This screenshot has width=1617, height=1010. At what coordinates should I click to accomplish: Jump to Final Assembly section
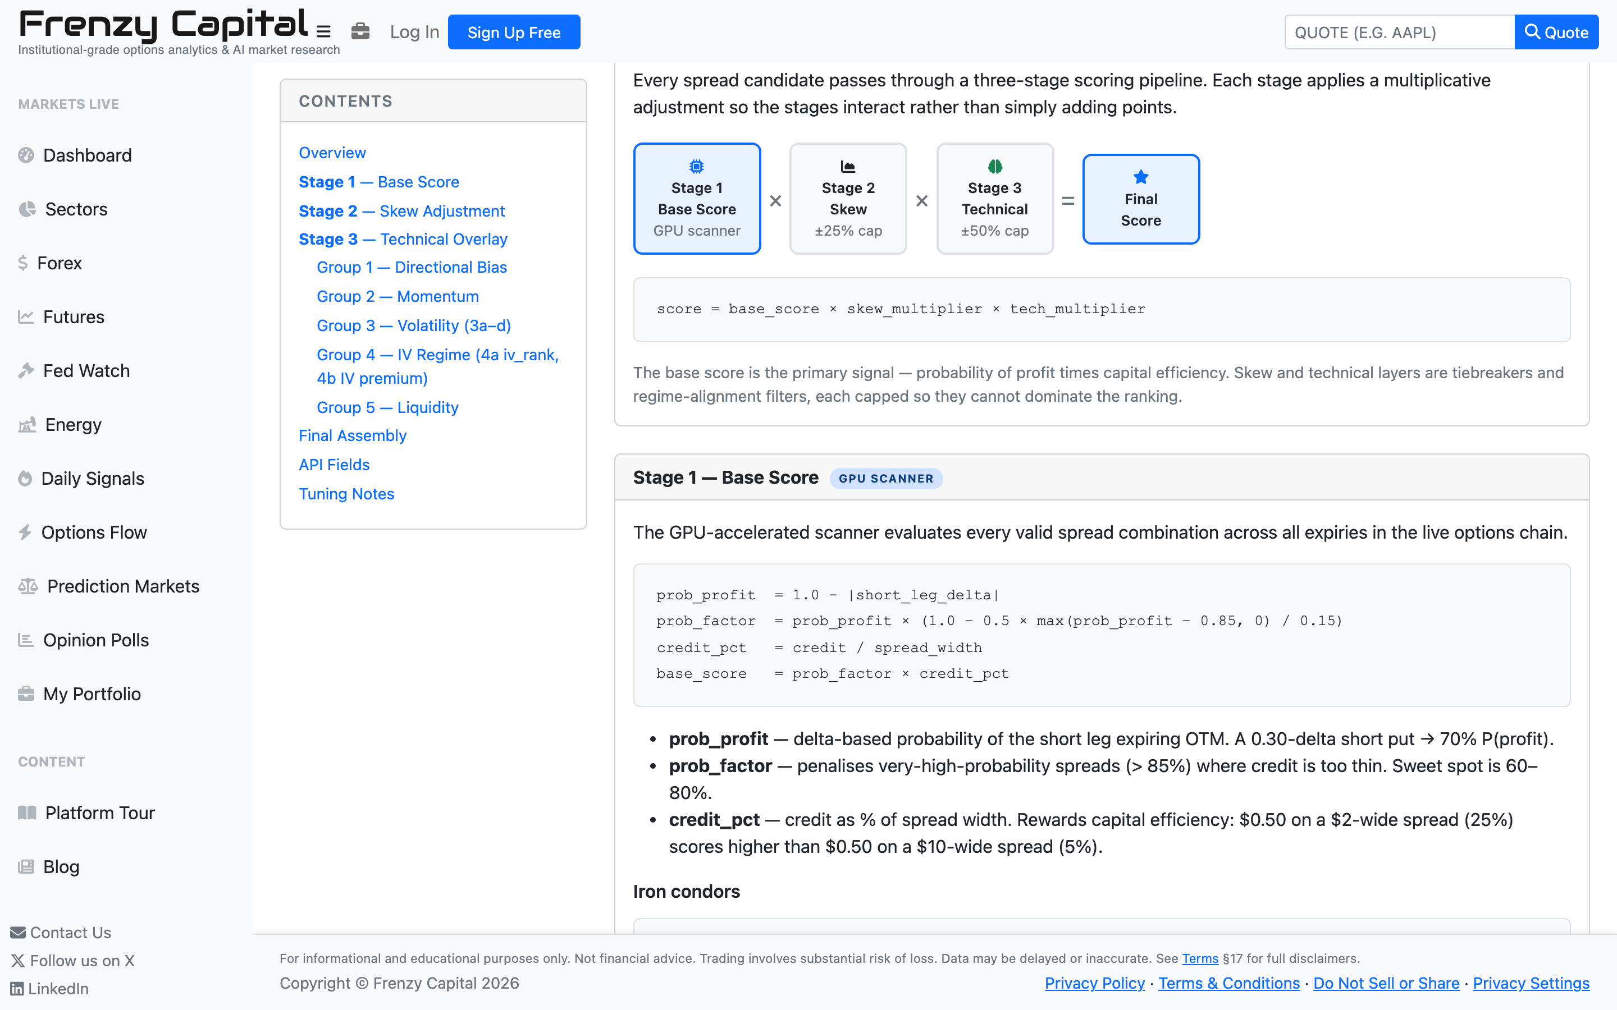[x=352, y=435]
